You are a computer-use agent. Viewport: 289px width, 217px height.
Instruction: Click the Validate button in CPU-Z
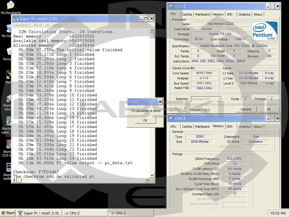(x=246, y=109)
